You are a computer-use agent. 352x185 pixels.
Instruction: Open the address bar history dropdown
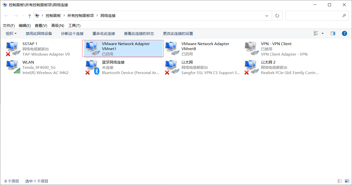[266, 15]
